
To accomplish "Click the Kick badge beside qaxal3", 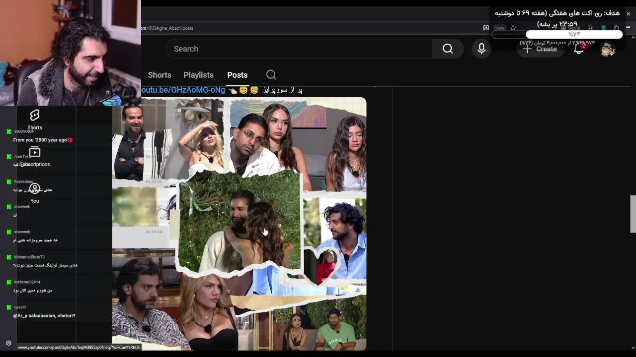I will click(x=9, y=307).
